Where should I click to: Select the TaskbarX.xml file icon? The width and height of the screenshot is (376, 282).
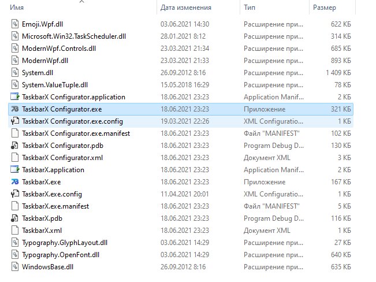pos(15,231)
